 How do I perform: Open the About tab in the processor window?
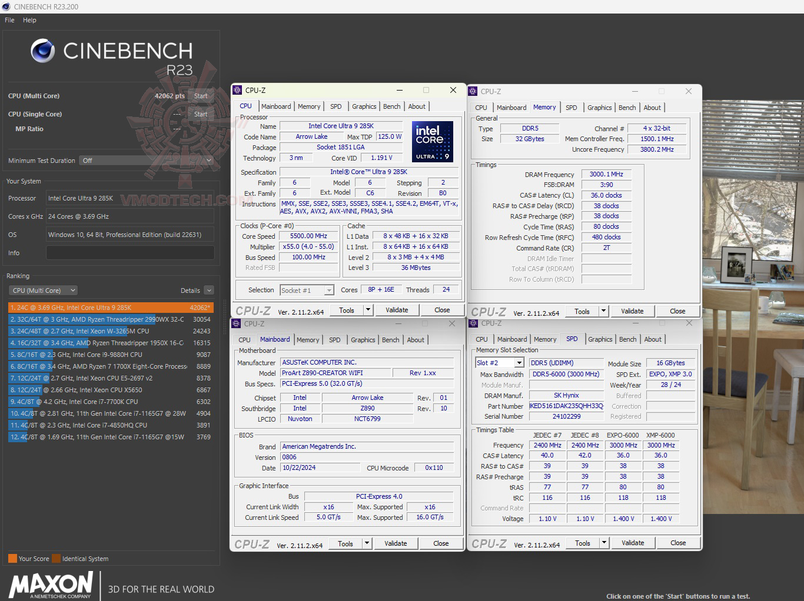pyautogui.click(x=417, y=106)
